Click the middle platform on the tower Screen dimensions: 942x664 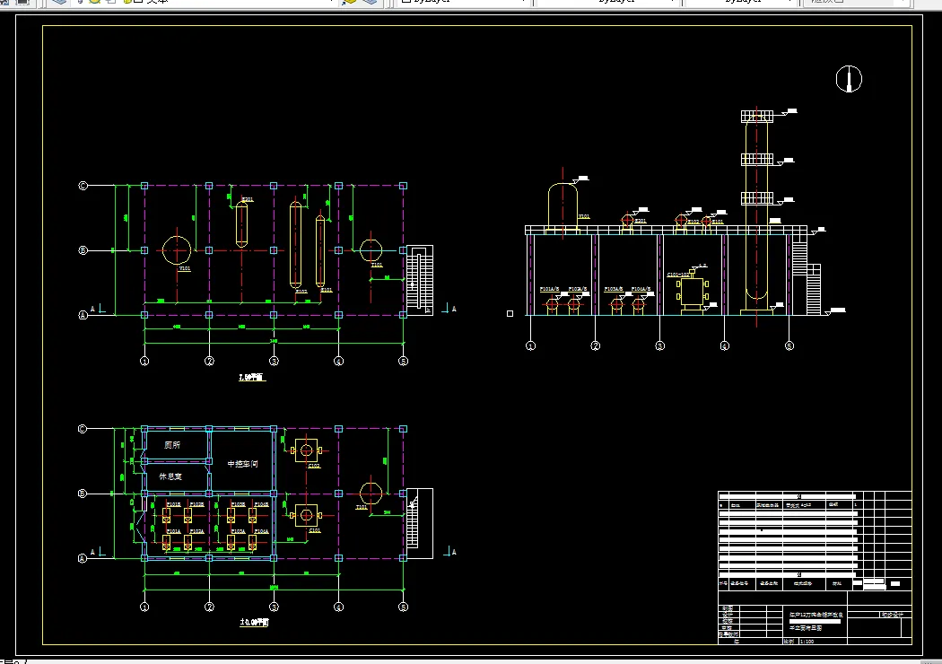(757, 159)
